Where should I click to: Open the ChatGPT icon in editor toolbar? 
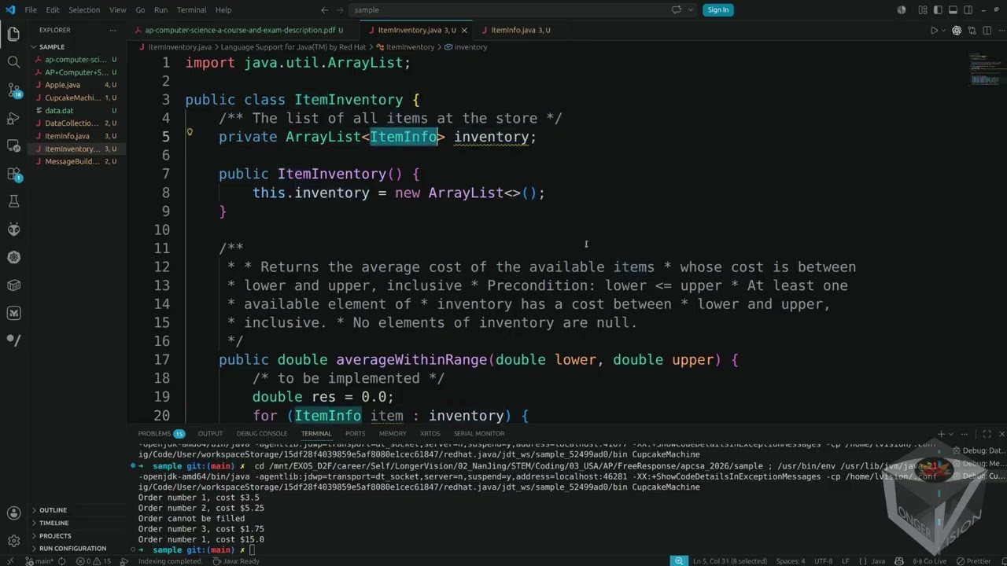pos(957,31)
